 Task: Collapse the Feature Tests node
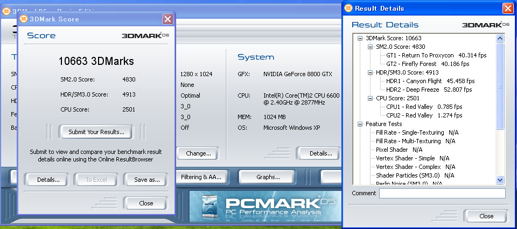(360, 124)
